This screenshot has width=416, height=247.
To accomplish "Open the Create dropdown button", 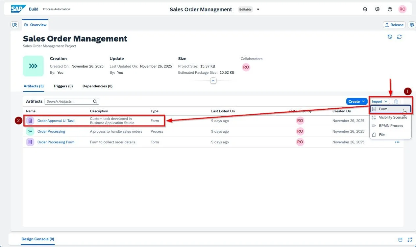I will pos(357,101).
